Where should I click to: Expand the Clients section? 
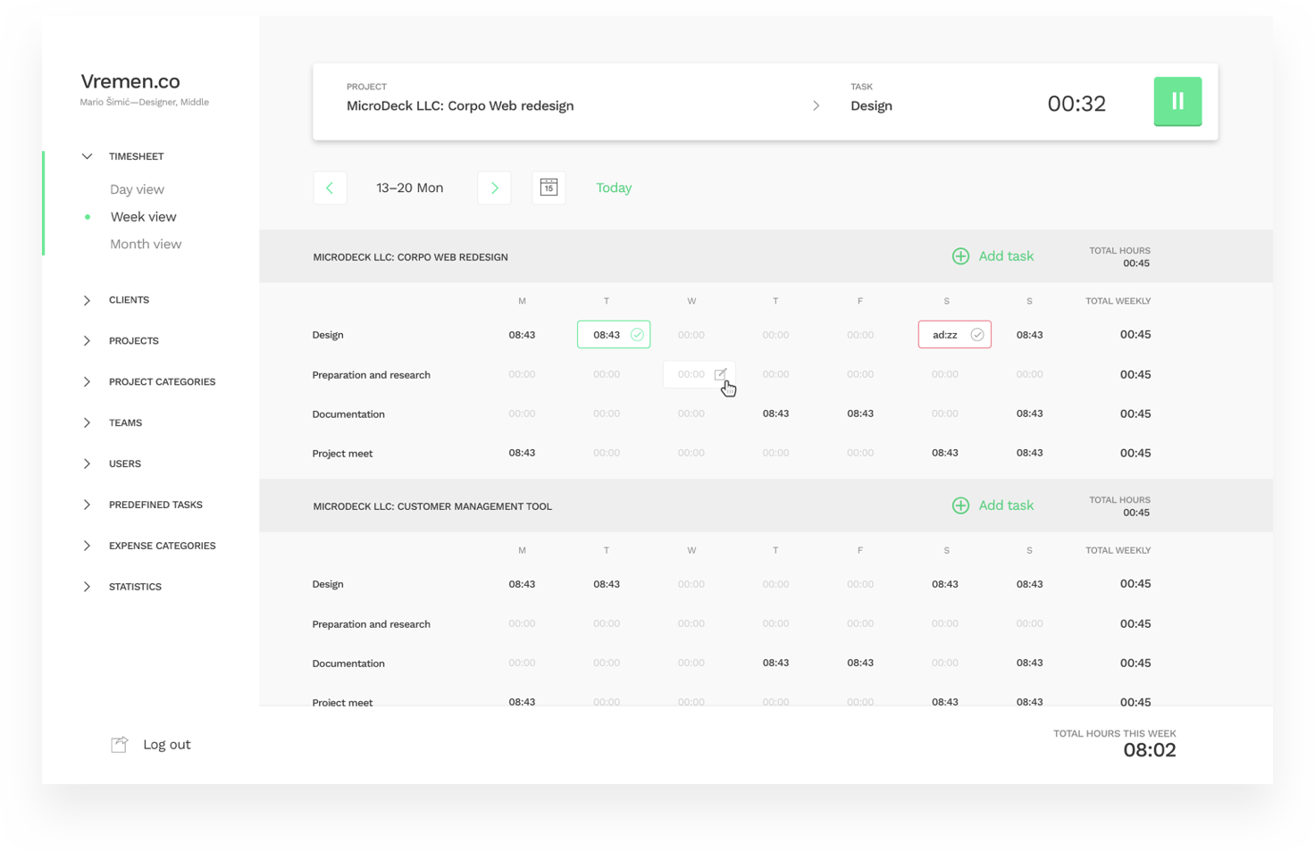point(87,300)
